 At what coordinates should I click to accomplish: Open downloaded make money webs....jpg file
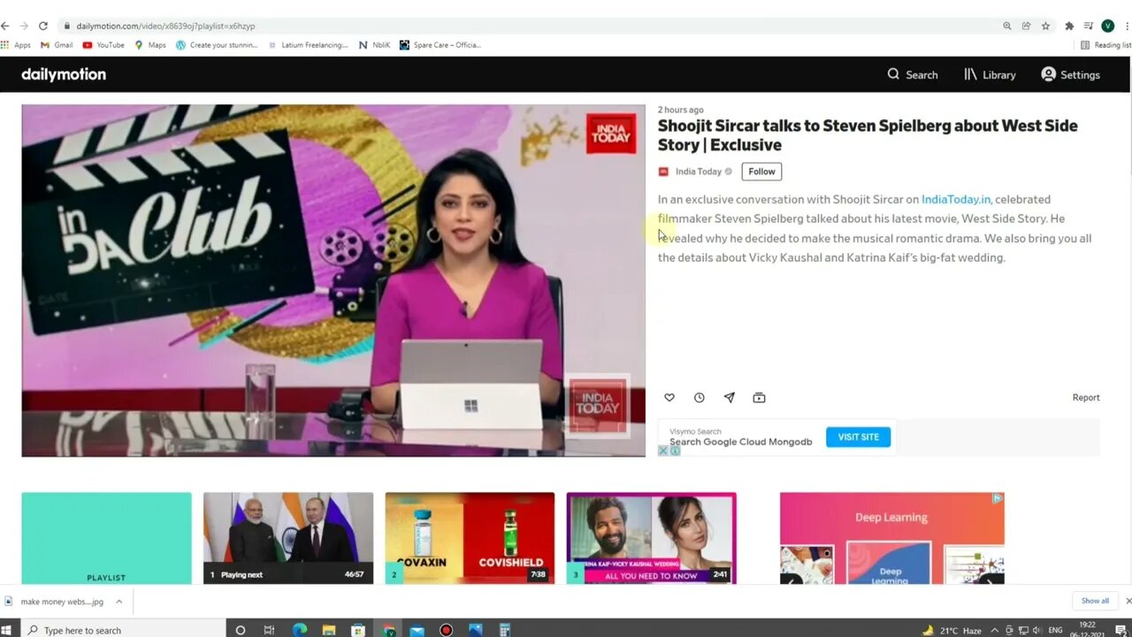[55, 602]
